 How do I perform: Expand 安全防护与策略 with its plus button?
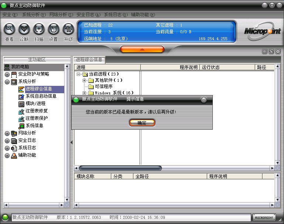7,74
